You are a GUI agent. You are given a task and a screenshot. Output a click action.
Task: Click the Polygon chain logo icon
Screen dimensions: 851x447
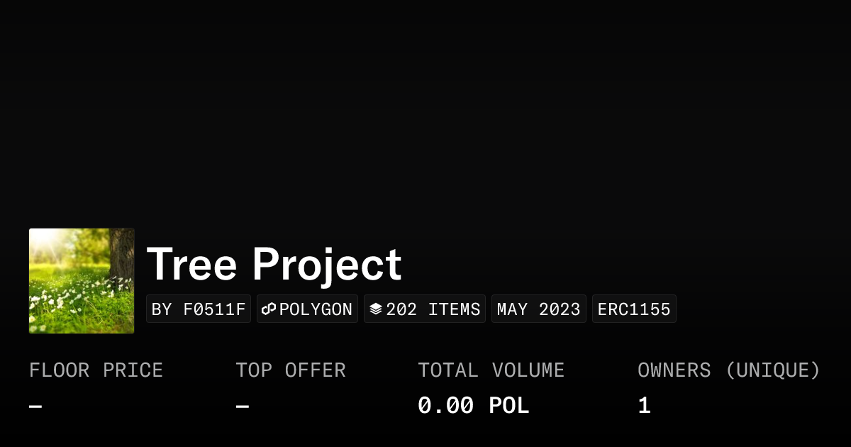[269, 309]
